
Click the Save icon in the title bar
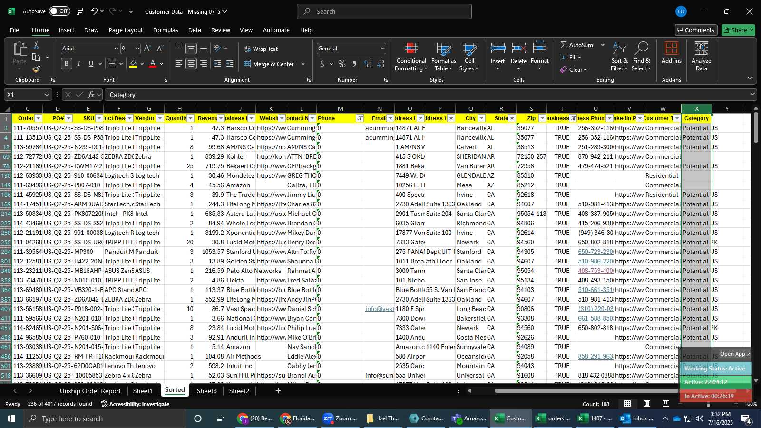[80, 11]
